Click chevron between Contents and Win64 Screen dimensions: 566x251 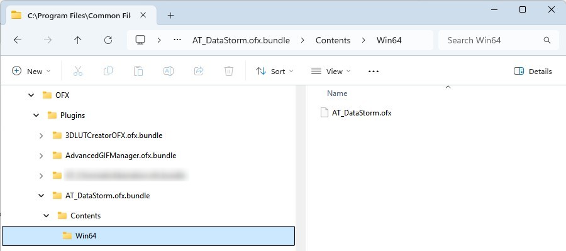point(364,40)
